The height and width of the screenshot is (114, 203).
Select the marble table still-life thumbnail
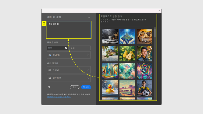point(110,36)
